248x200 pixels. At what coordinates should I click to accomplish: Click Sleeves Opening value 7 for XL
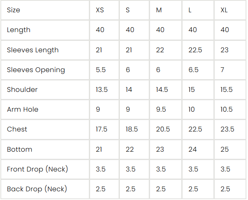(222, 70)
